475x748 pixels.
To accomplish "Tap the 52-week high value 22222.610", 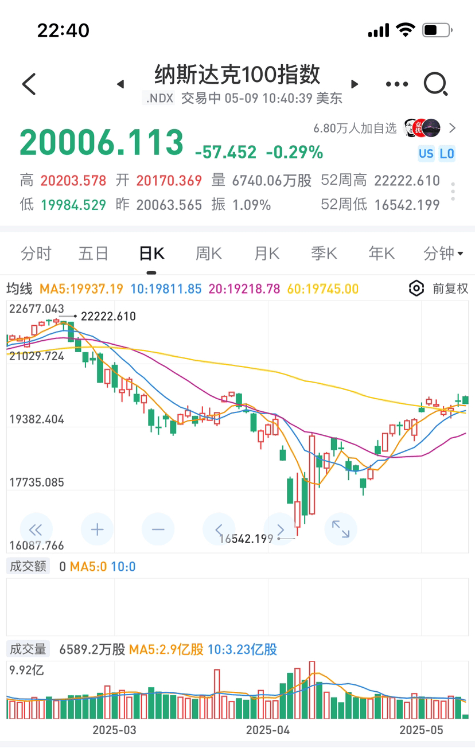I will click(407, 181).
